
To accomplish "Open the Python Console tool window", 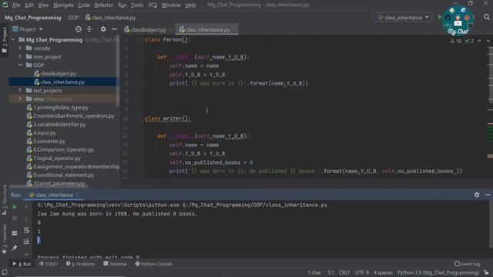I will [x=154, y=264].
